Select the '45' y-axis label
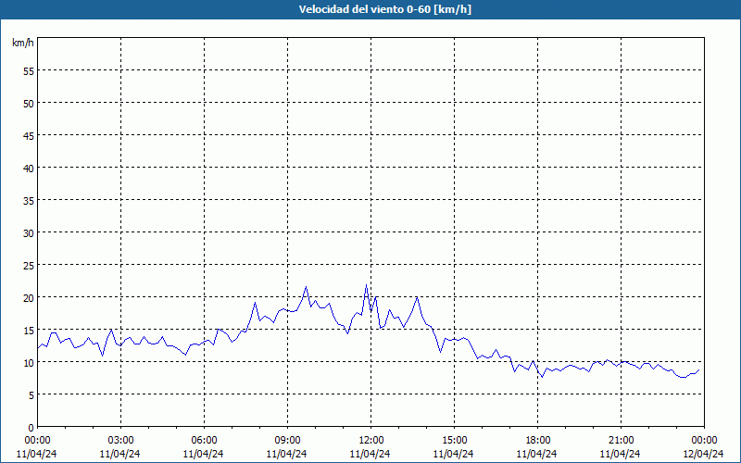 [29, 136]
